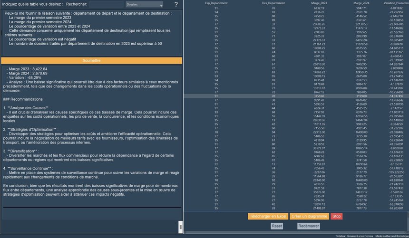Click 'Créateur: Giovanni Lucas Correia' footer text

click(354, 236)
